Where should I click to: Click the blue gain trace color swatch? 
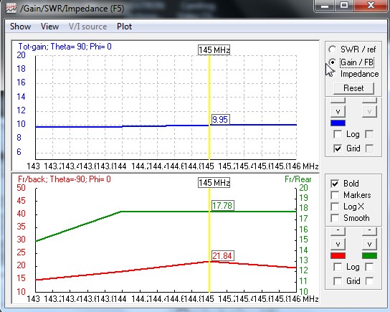(338, 123)
